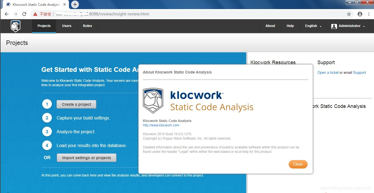374x193 pixels.
Task: Go back with browser back arrow
Action: coord(7,14)
